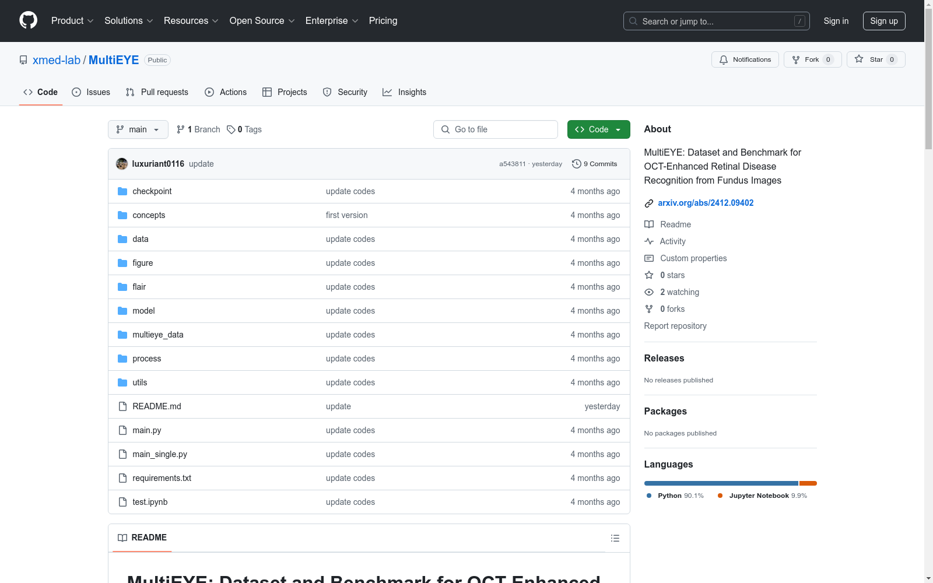Open the GitHub logo homepage
Screen dimensions: 933x583
coord(28,20)
